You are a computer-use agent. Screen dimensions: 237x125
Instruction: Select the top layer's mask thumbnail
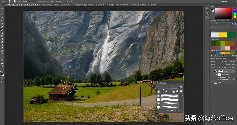pyautogui.click(x=221, y=71)
